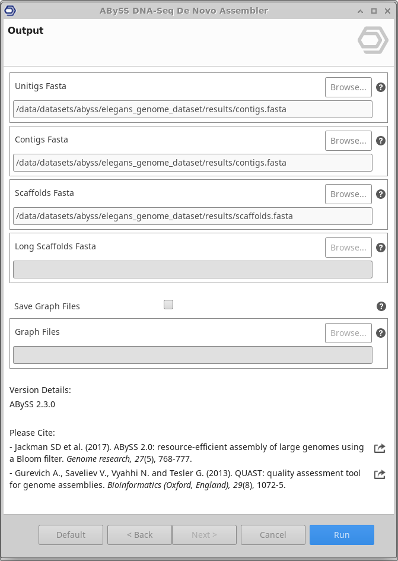Browse for Unitigs Fasta output file

tap(348, 87)
